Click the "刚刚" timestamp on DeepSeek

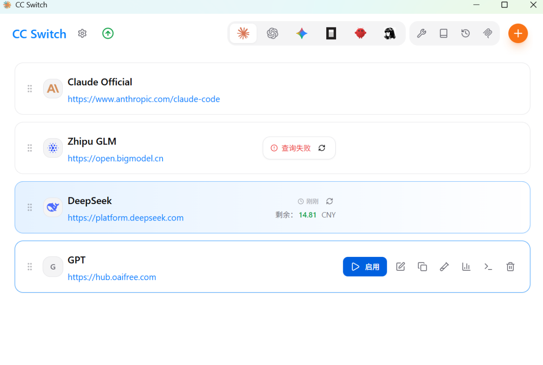(x=312, y=202)
